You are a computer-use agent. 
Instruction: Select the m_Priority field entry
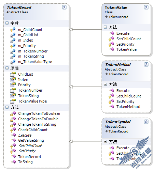tap(27, 46)
